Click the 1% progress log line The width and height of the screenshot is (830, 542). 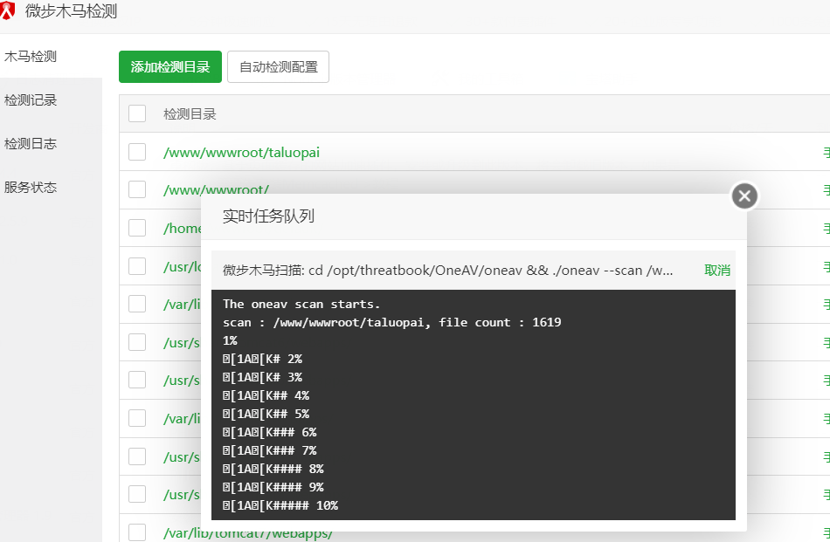pos(230,340)
